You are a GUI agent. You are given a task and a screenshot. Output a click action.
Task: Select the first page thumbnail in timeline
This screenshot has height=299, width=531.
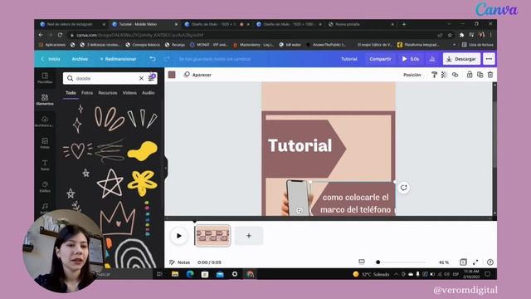click(x=212, y=236)
